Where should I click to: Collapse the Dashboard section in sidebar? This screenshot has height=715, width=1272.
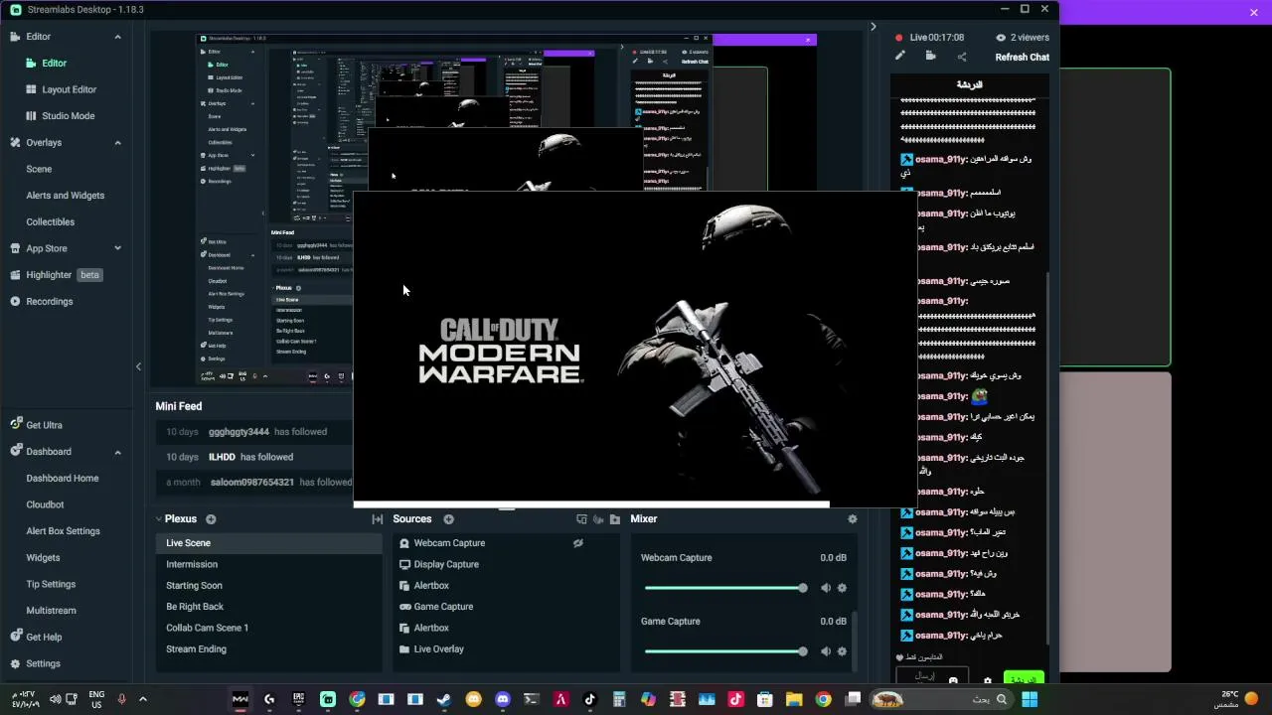point(117,452)
